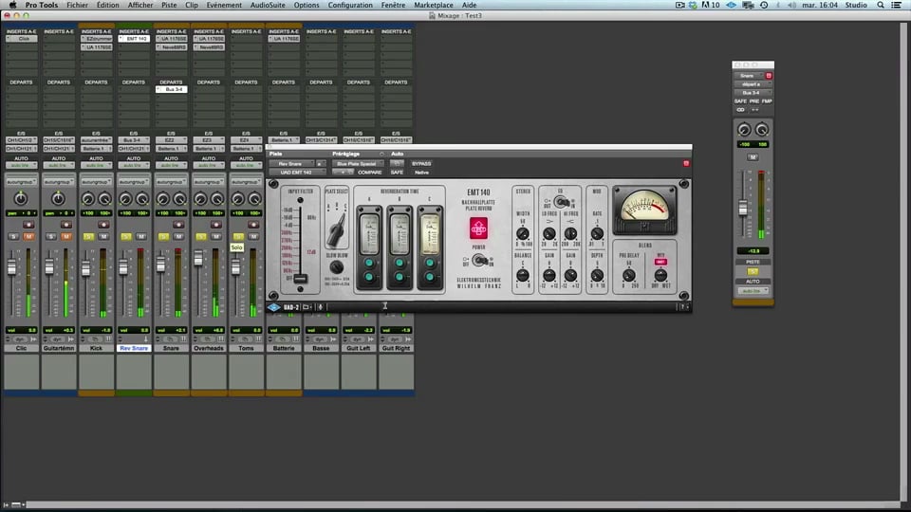Click the Dry/Wet mix knob

coord(660,276)
